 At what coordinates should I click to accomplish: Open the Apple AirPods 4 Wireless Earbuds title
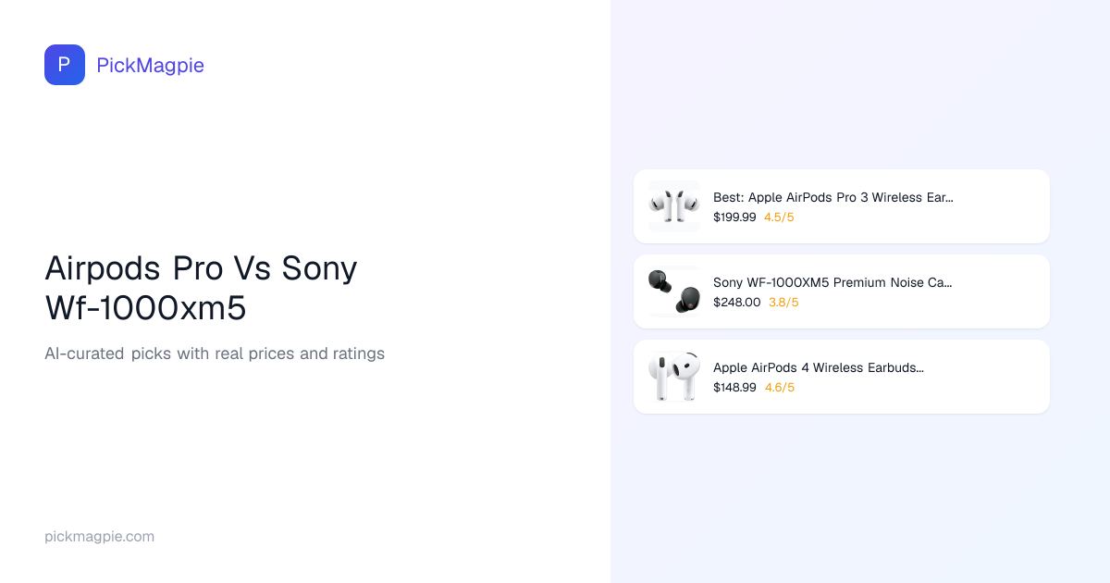point(819,367)
